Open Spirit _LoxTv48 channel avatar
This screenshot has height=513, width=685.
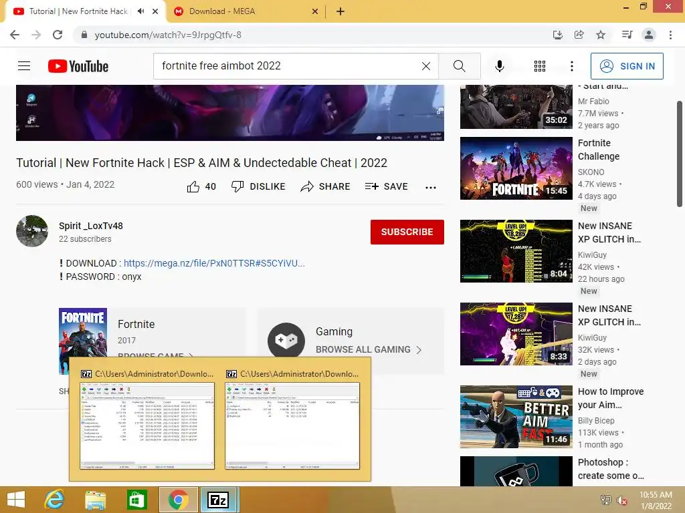tap(32, 230)
